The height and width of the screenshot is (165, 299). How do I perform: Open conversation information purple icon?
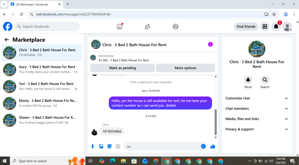[210, 44]
